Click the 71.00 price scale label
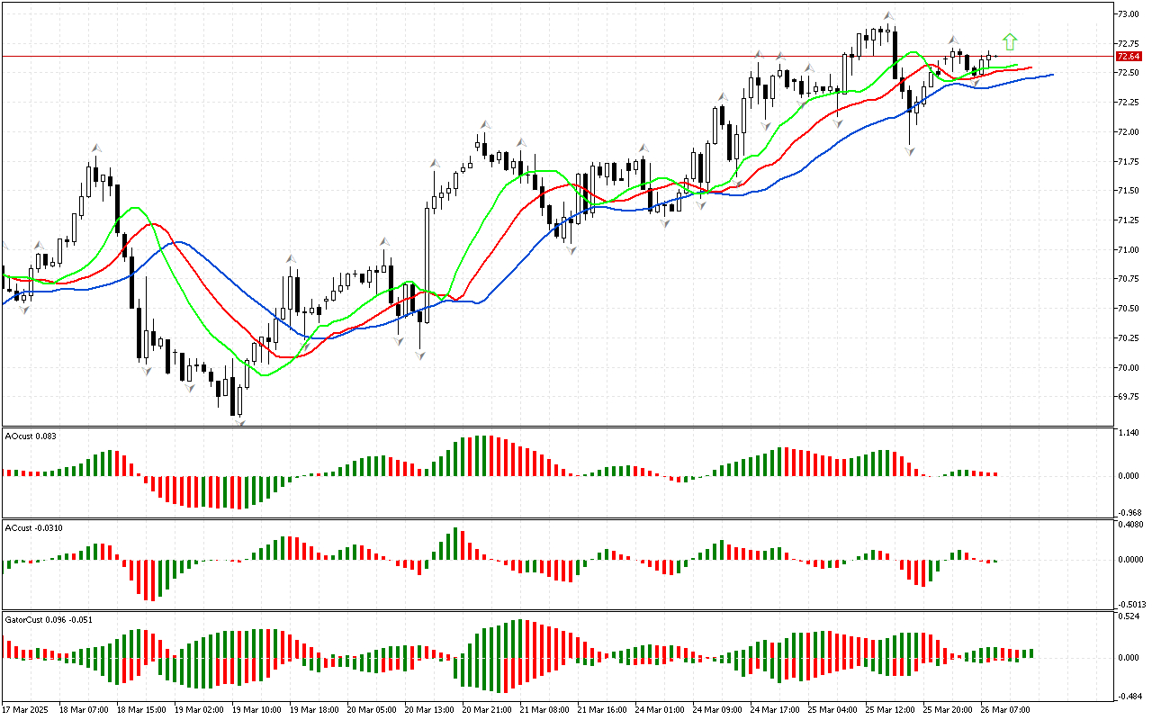 point(1128,250)
